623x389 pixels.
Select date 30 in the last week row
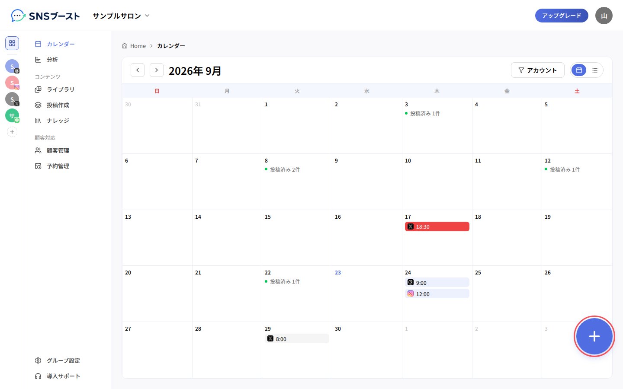click(x=338, y=329)
